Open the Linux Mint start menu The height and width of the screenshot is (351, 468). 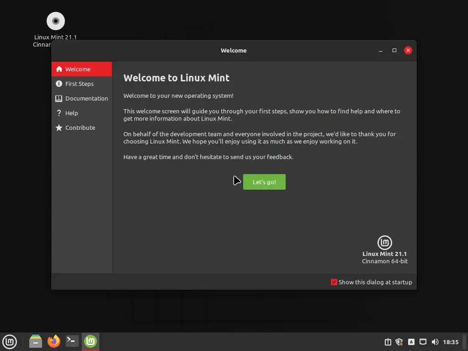(x=10, y=342)
